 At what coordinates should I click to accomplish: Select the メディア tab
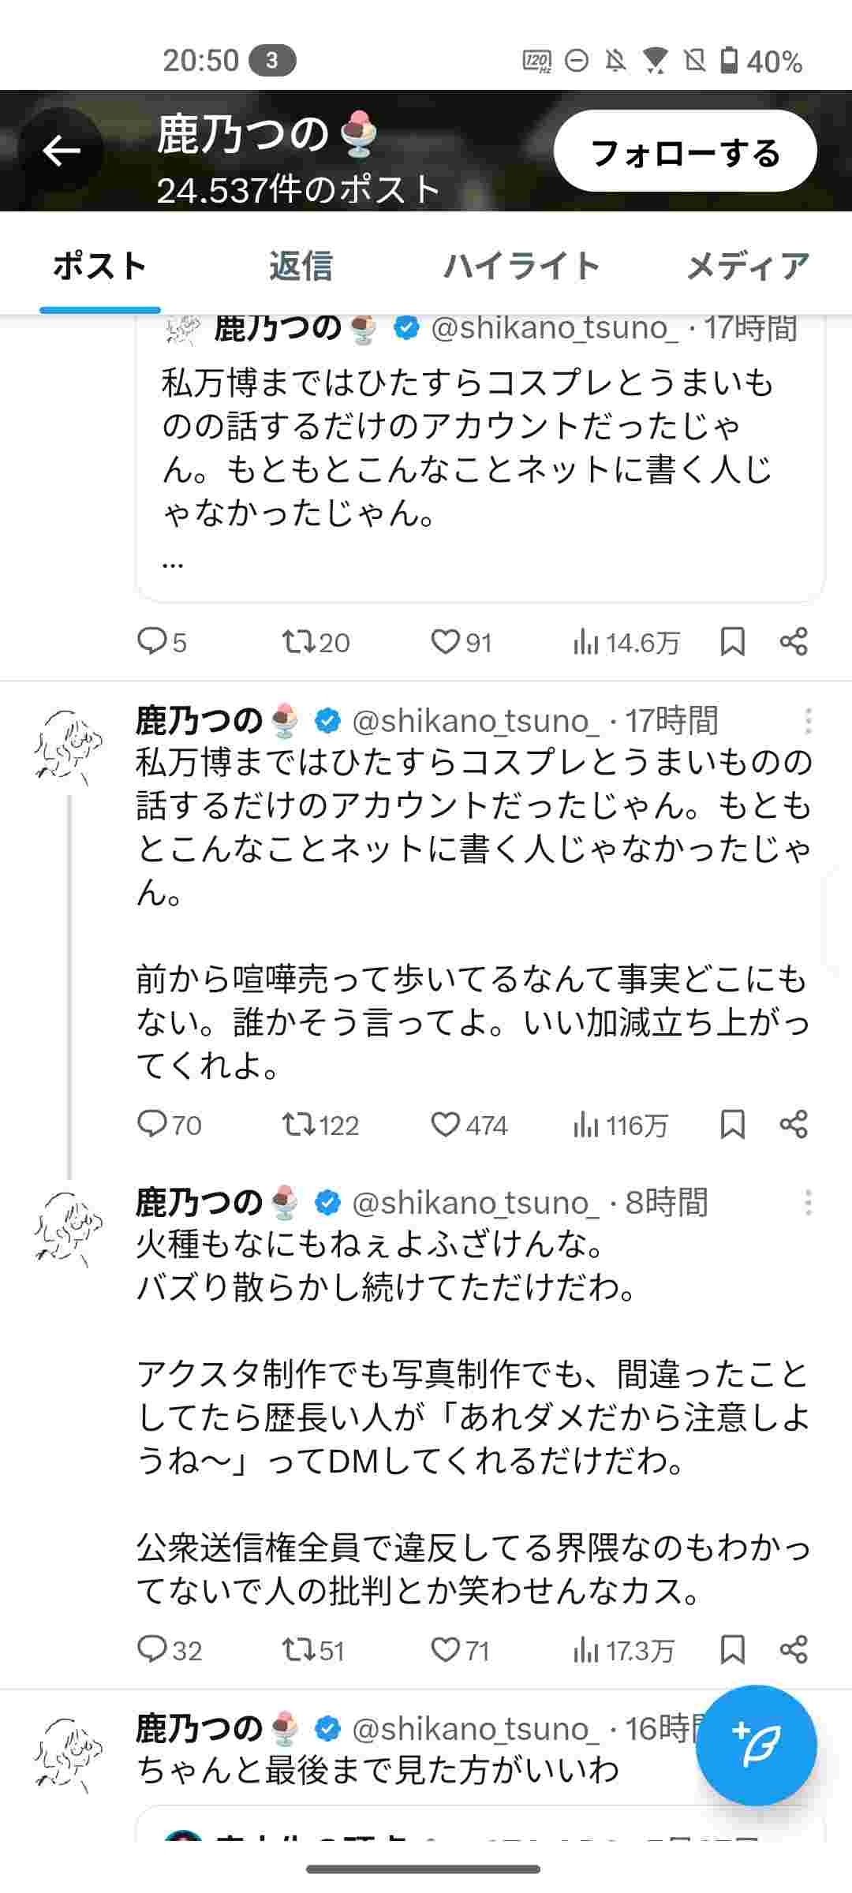pyautogui.click(x=747, y=267)
